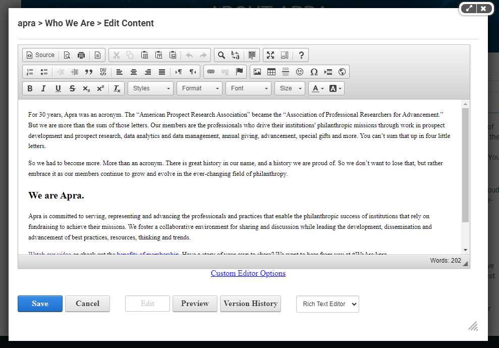The width and height of the screenshot is (499, 348).
Task: Toggle Italic formatting
Action: point(43,88)
